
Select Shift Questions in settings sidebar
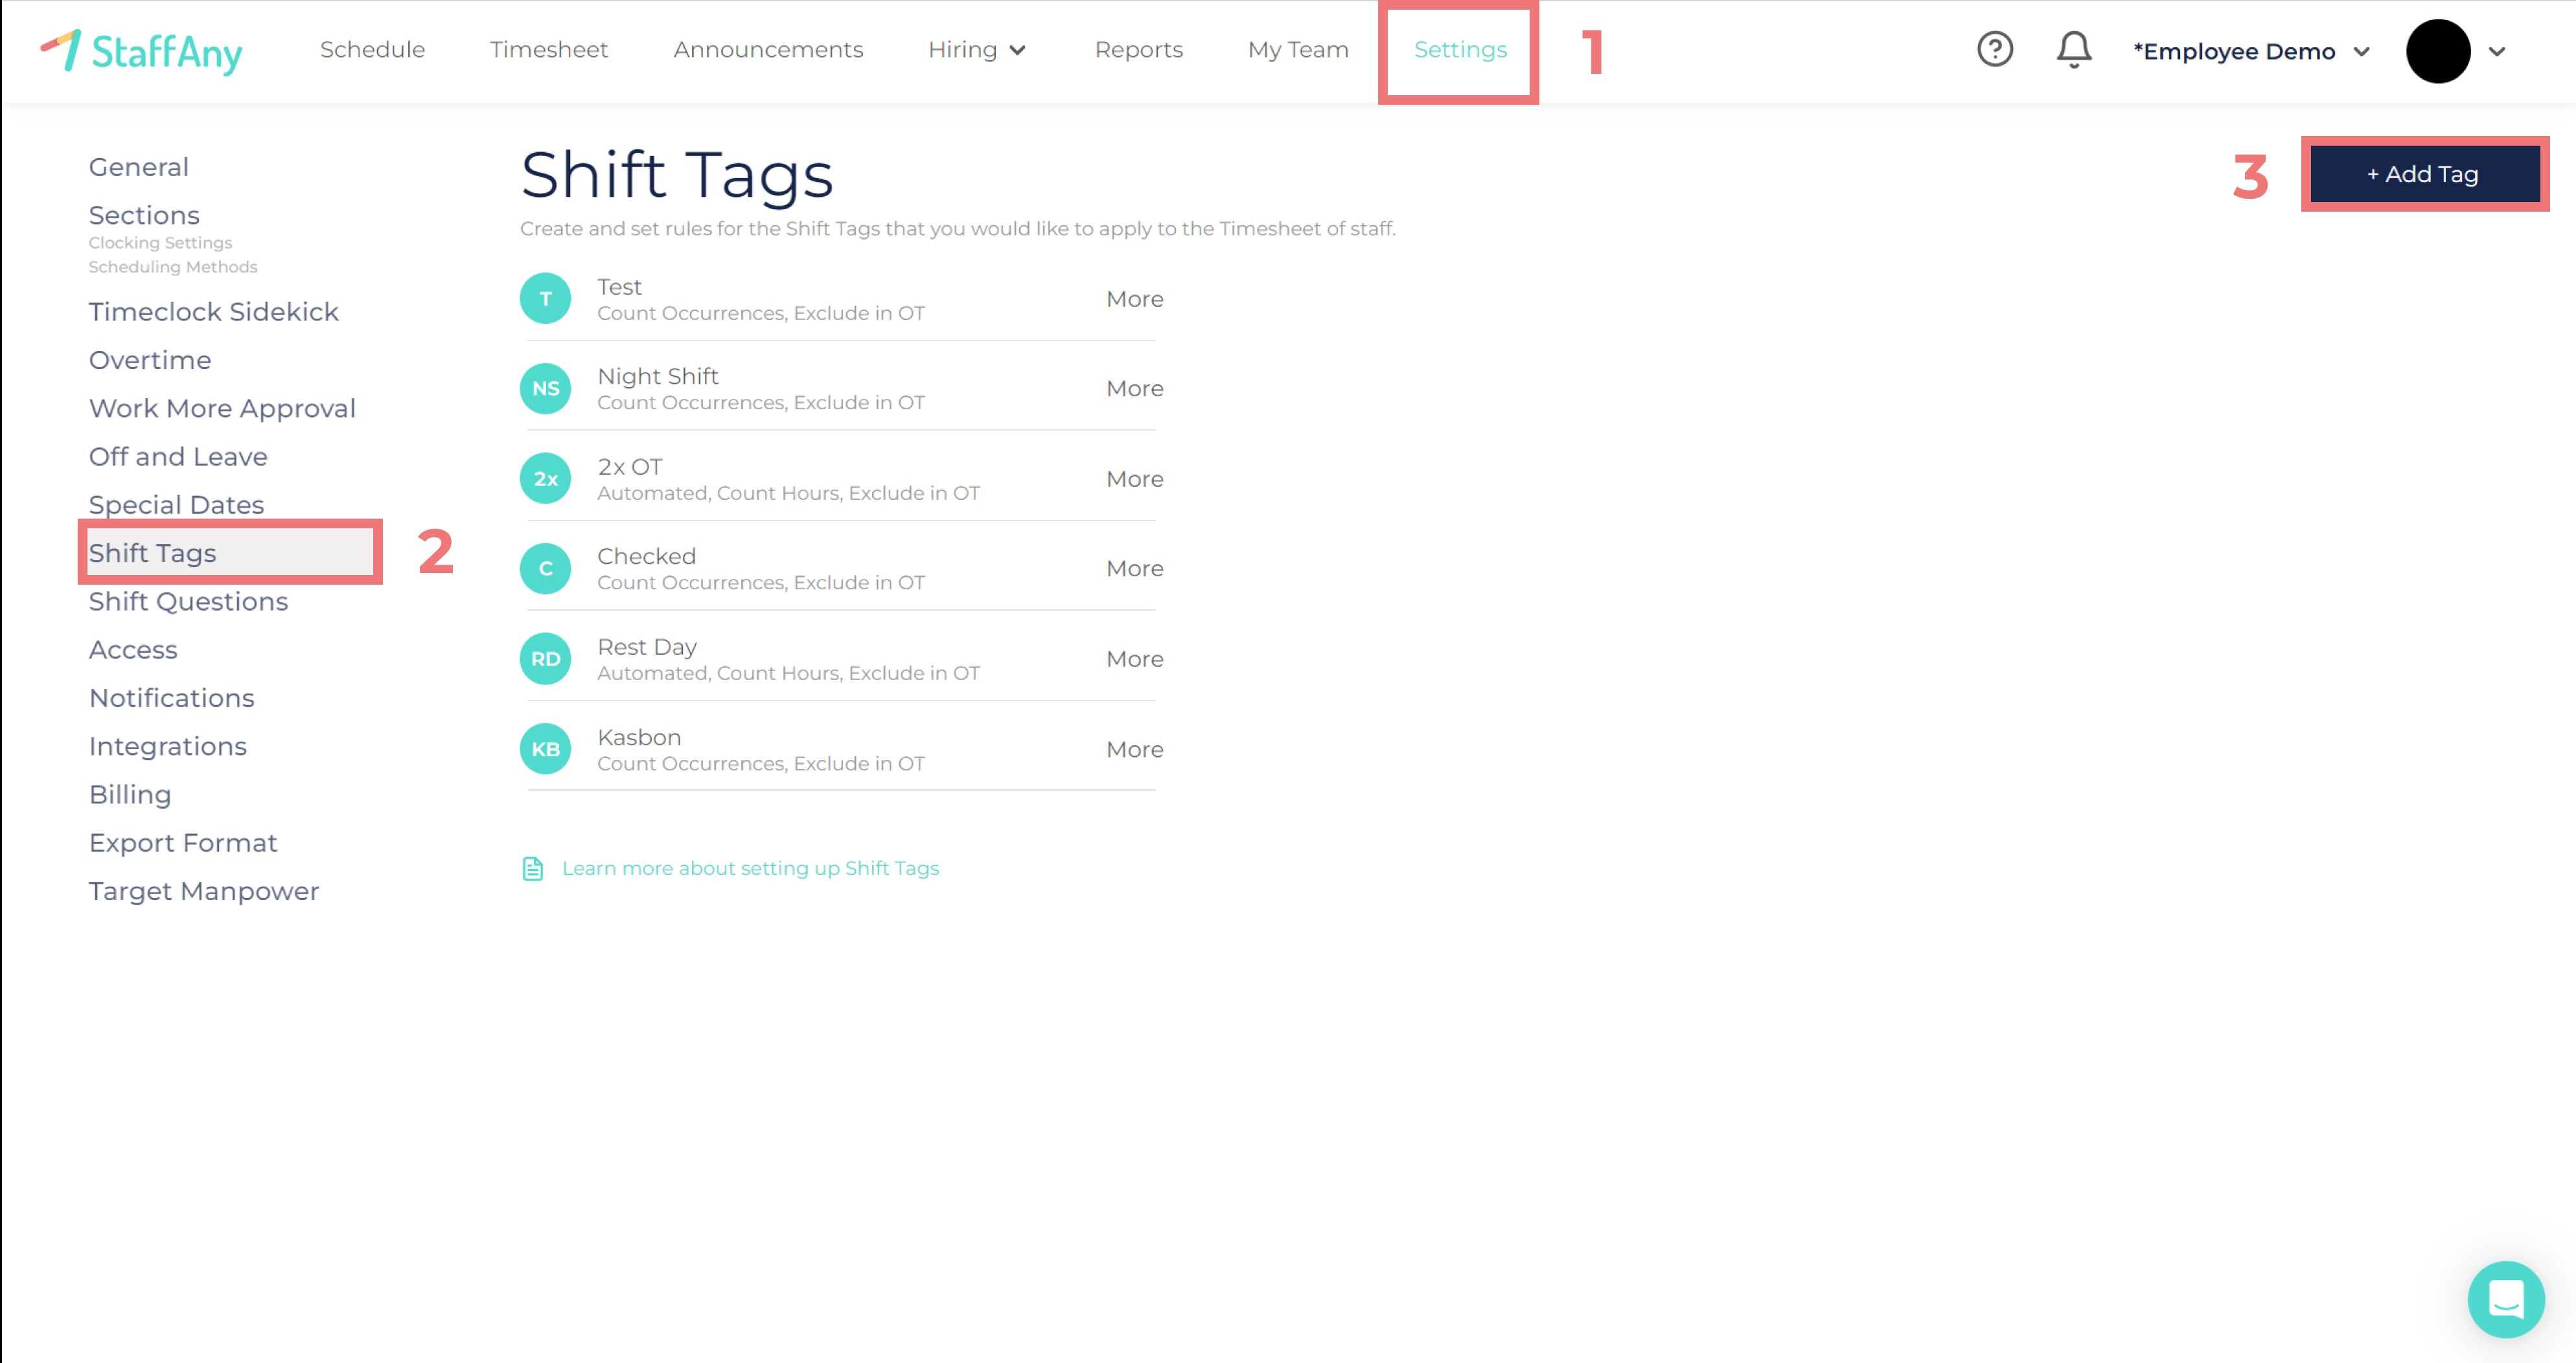coord(188,602)
